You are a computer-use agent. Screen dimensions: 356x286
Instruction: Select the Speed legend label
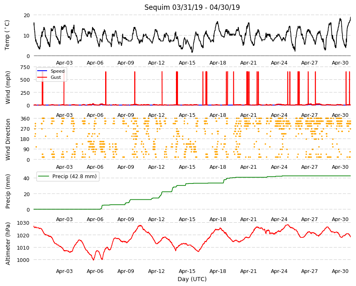coord(57,71)
